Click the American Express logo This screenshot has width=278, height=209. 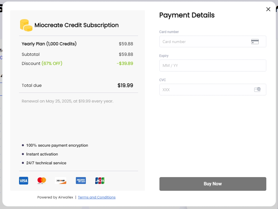pyautogui.click(x=81, y=181)
